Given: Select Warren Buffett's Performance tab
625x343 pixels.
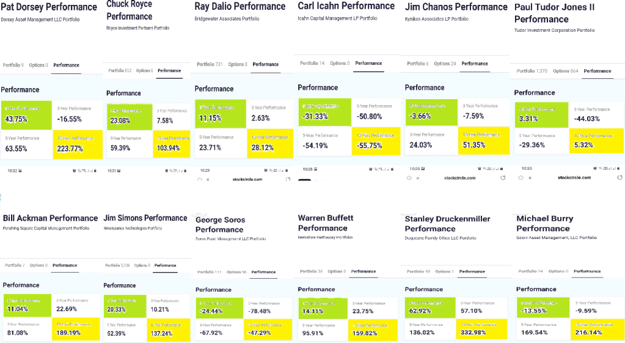Looking at the screenshot, I should click(x=364, y=271).
